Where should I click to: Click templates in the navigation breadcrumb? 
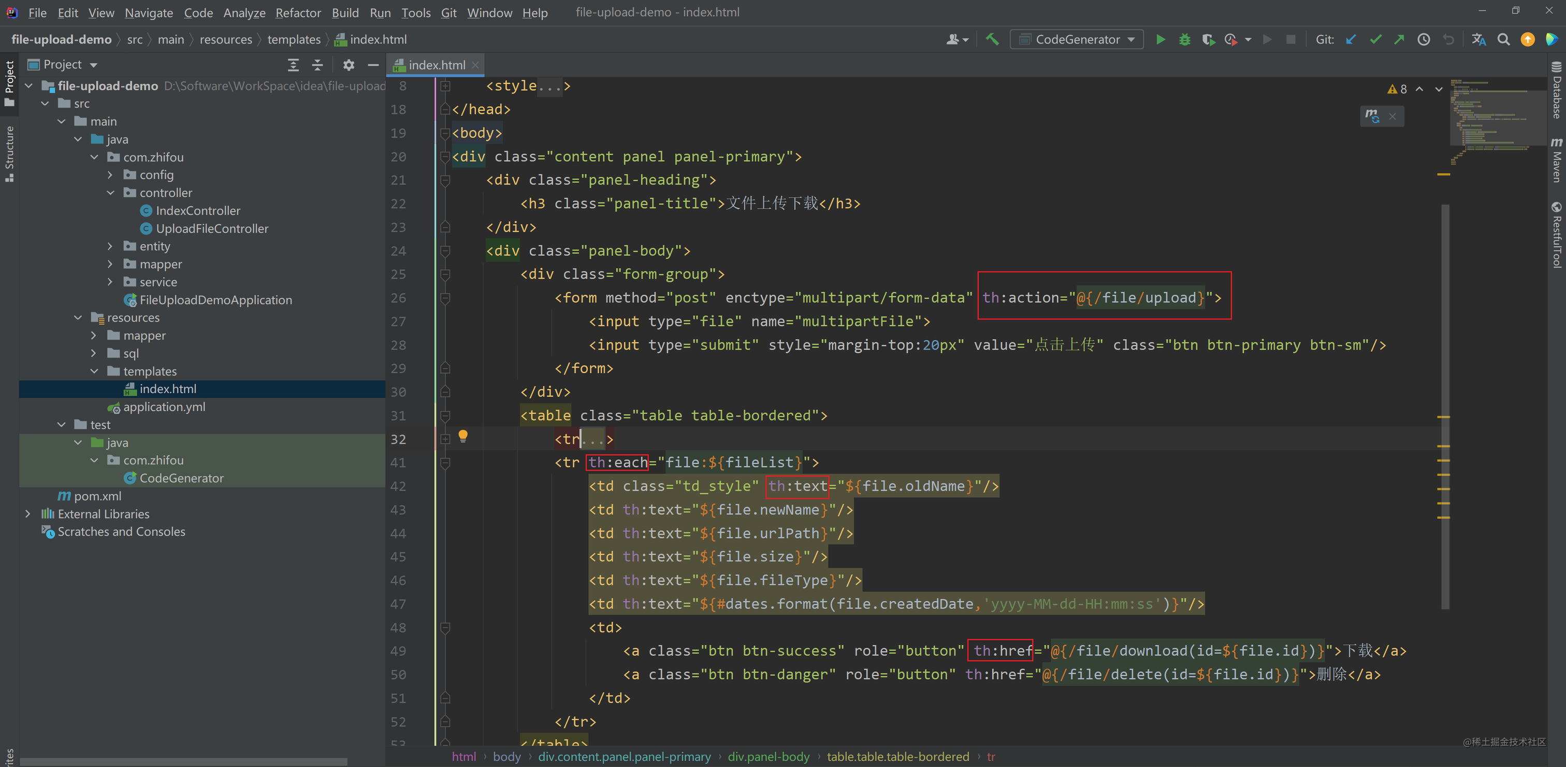pos(294,39)
